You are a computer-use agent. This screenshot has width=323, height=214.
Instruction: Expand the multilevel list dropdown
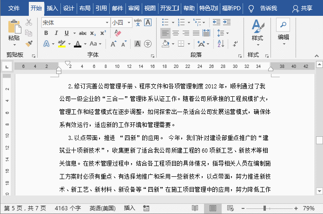point(204,22)
